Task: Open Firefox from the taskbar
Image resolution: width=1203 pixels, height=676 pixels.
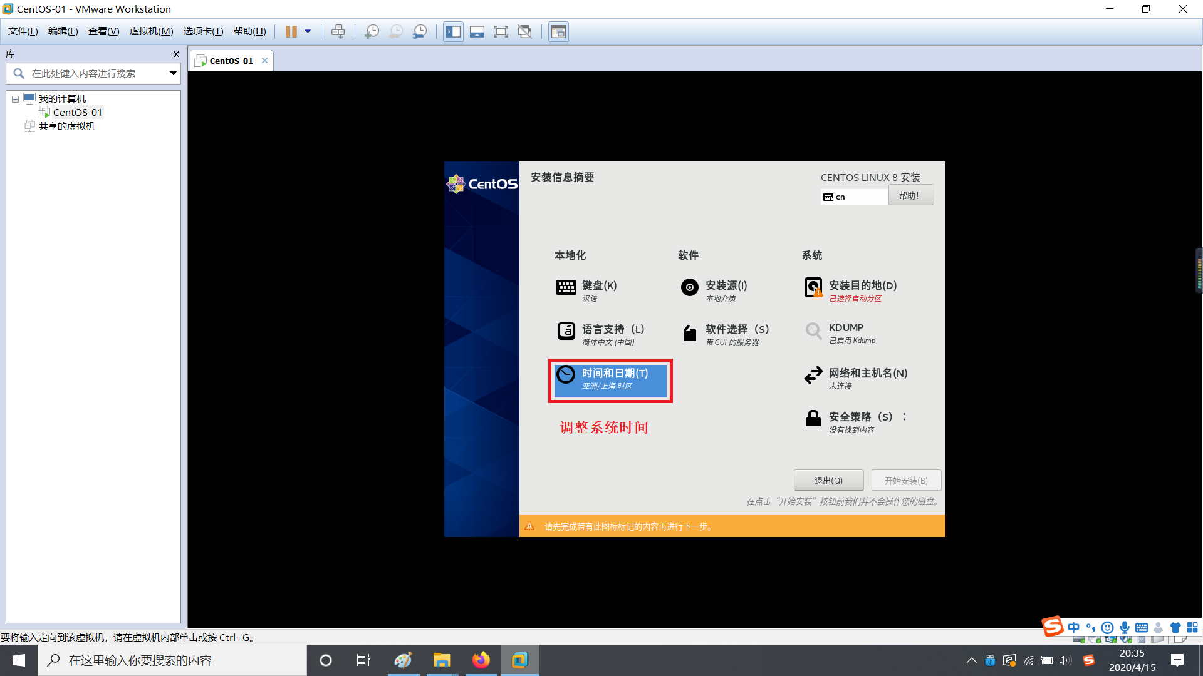Action: point(481,660)
